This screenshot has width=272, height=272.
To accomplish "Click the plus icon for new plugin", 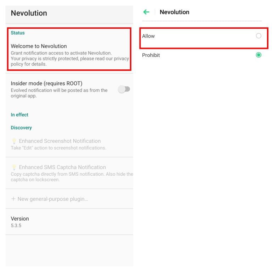I will pyautogui.click(x=13, y=199).
